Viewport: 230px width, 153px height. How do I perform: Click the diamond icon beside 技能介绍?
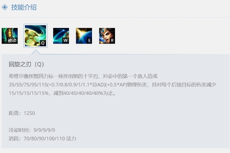point(5,7)
